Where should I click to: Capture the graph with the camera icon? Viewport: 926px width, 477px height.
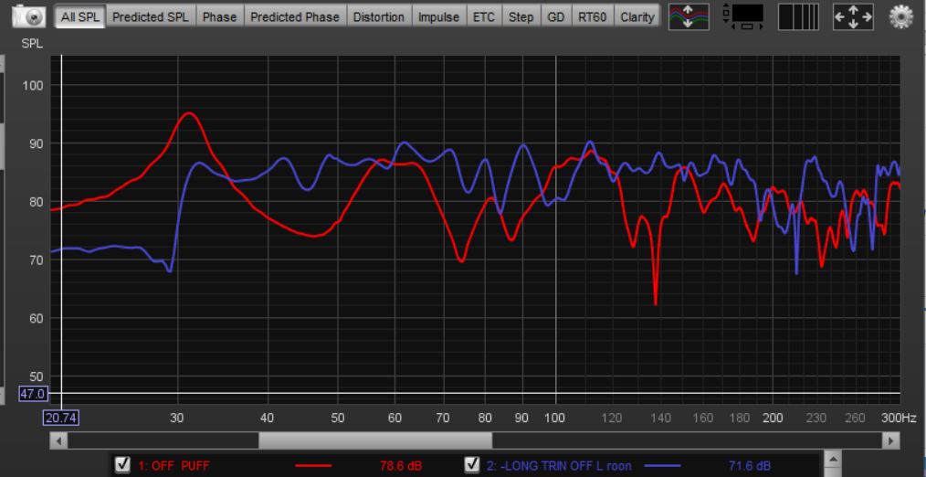click(28, 16)
